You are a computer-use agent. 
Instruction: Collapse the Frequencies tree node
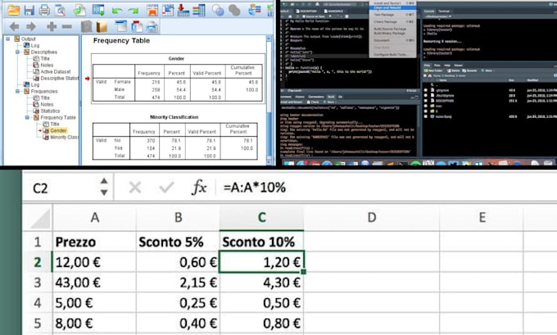point(18,91)
